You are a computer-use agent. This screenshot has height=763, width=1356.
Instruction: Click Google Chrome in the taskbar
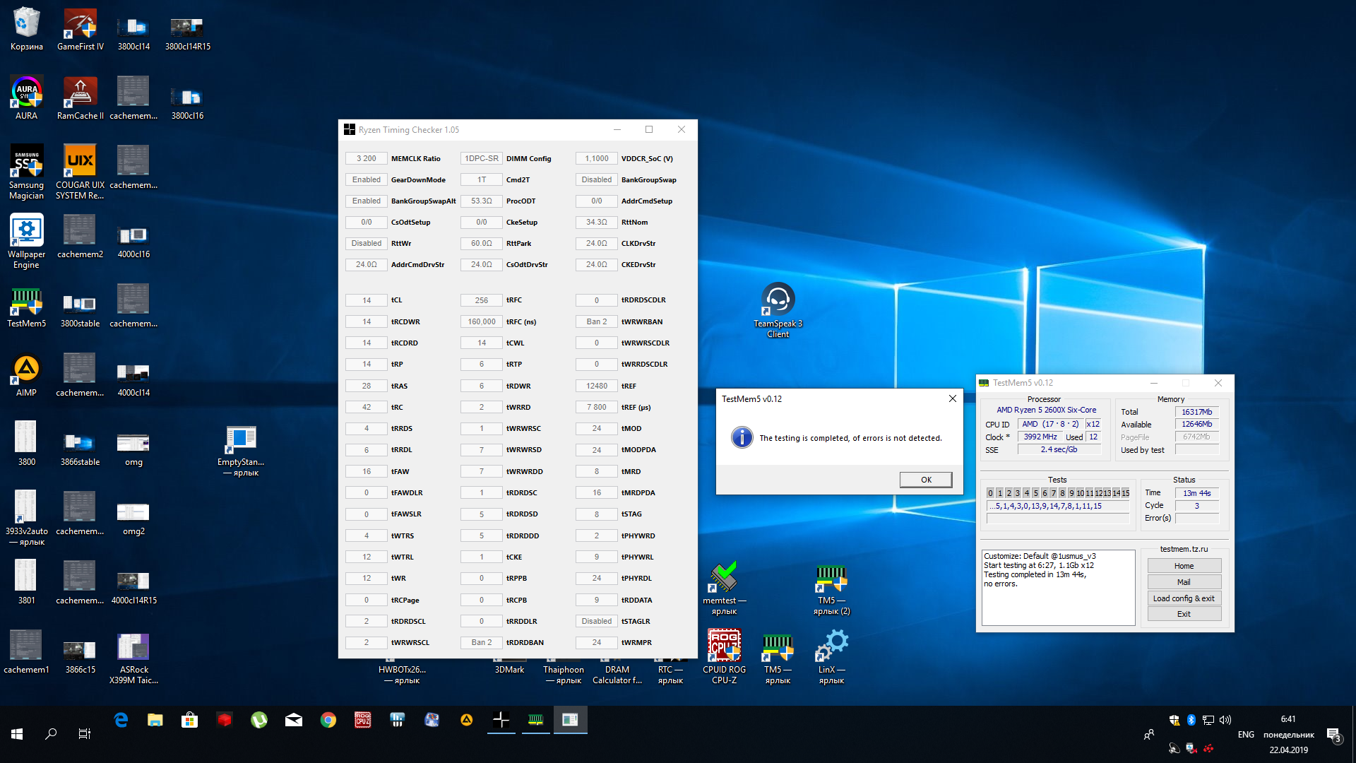pyautogui.click(x=328, y=720)
